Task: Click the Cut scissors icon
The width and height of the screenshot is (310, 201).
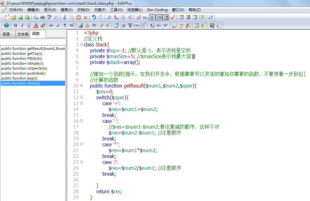Action: [65, 17]
